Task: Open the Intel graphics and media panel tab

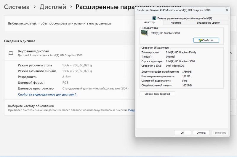Action: (181, 18)
